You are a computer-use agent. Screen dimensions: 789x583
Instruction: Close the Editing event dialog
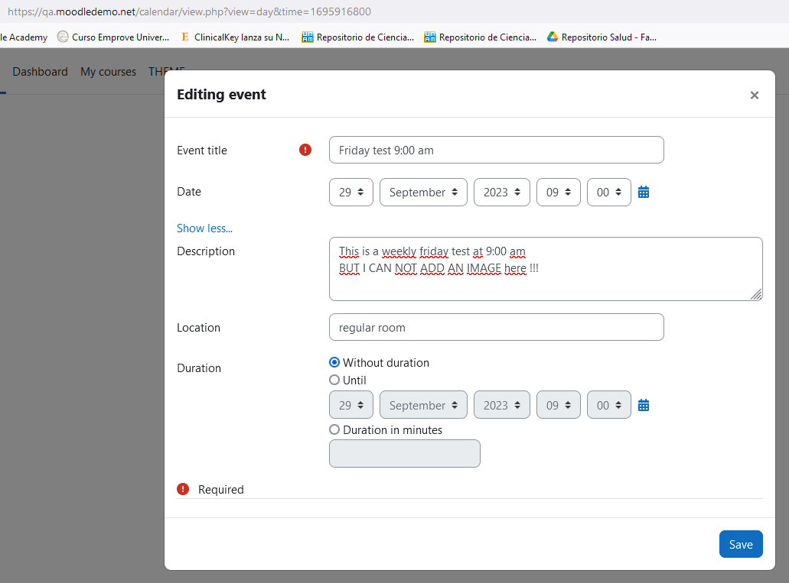(x=754, y=95)
